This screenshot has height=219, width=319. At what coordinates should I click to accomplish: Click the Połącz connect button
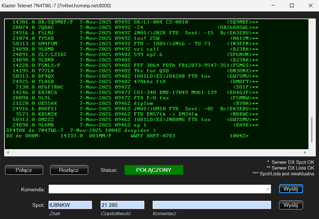pos(24,170)
